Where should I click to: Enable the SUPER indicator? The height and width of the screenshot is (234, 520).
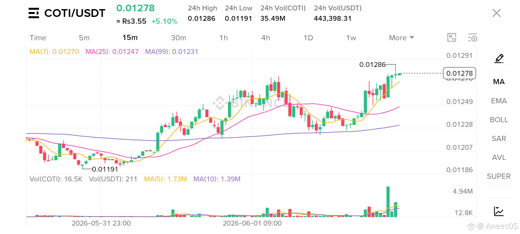click(499, 176)
